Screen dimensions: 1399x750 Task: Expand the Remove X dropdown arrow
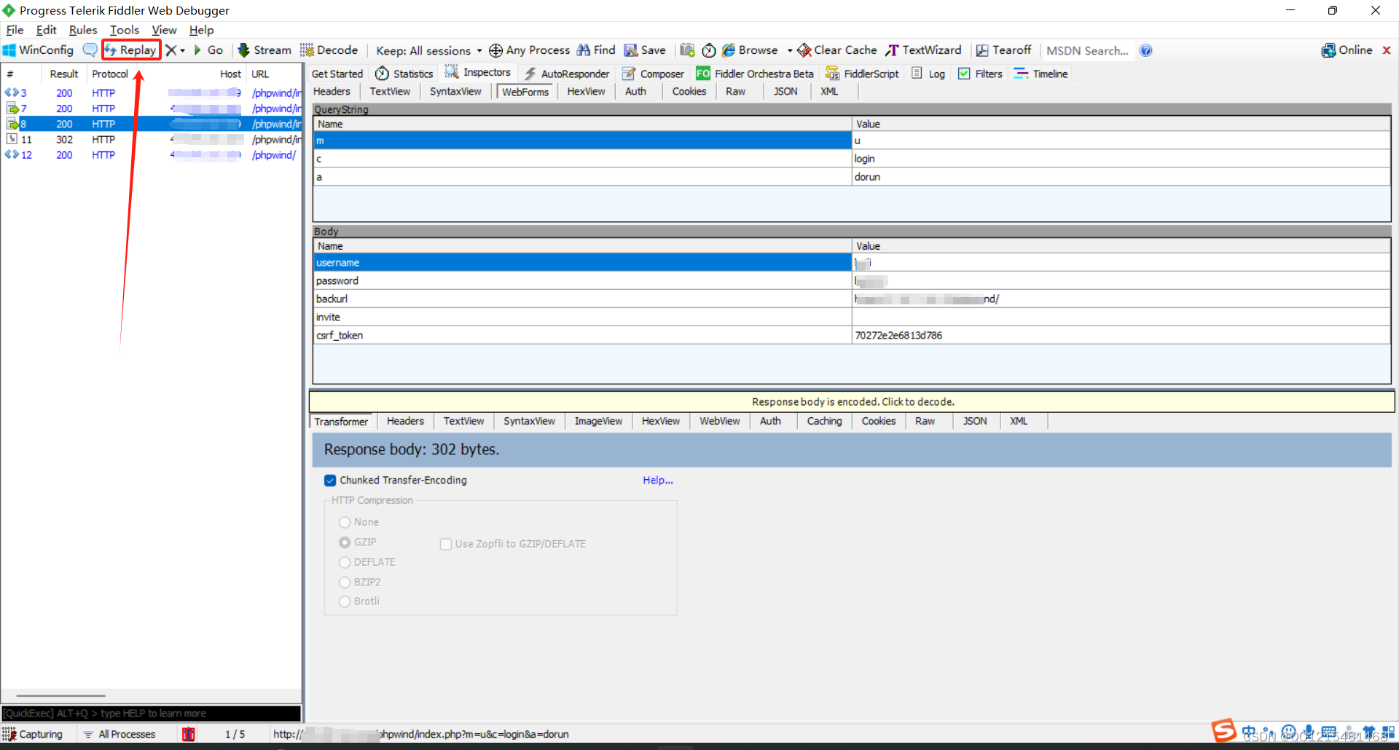pyautogui.click(x=183, y=50)
